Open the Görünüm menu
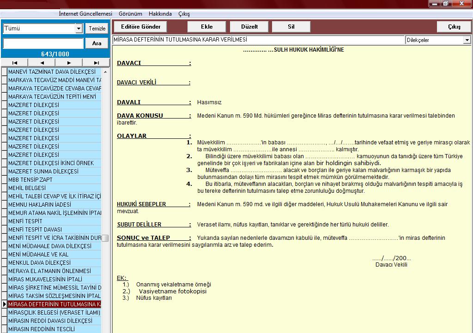Image resolution: width=473 pixels, height=333 pixels. point(130,14)
